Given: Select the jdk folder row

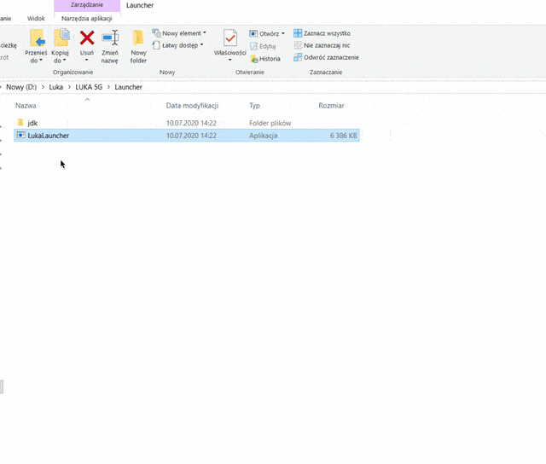Looking at the screenshot, I should click(187, 123).
